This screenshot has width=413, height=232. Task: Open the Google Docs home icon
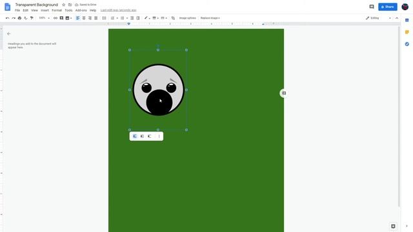tap(7, 7)
